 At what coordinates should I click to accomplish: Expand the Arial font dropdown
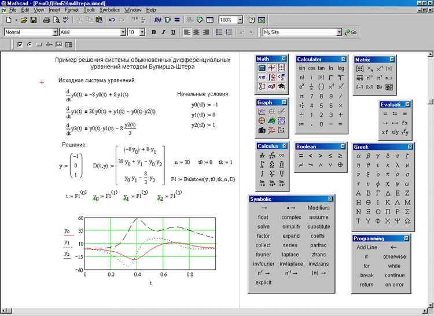[122, 32]
